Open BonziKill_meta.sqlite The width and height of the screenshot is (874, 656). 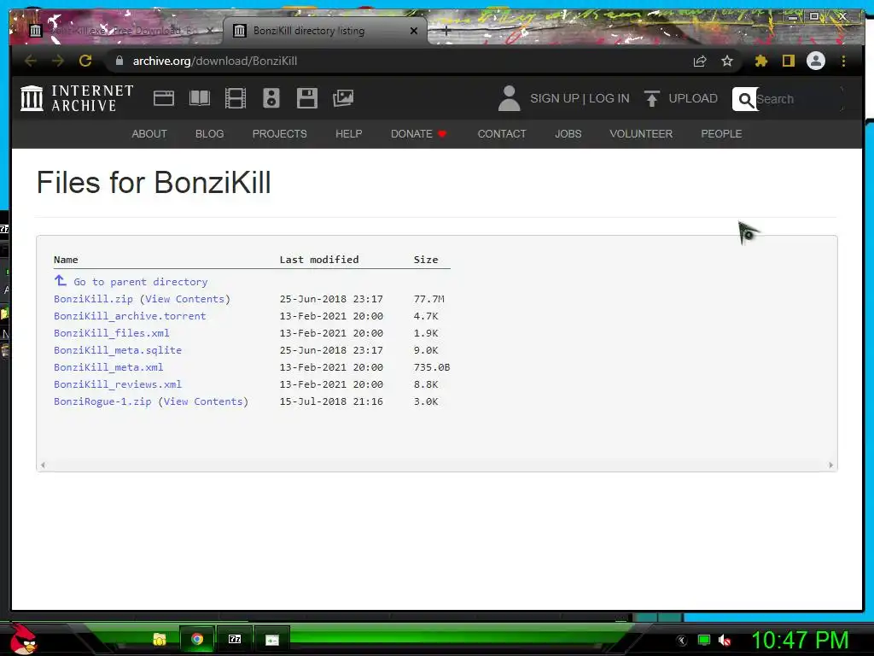118,350
